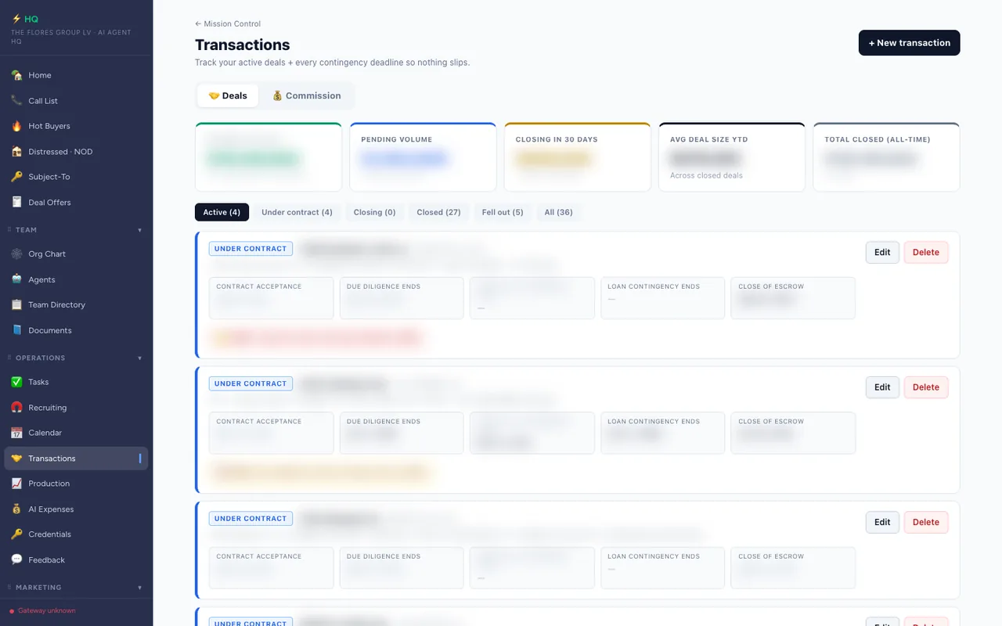Click the Deal Offers document icon
1002x626 pixels.
[16, 203]
